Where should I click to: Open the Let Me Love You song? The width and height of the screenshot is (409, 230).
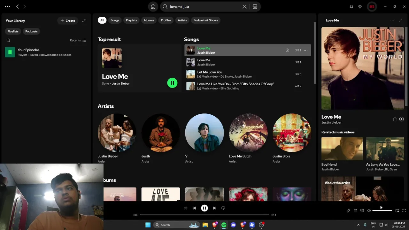(210, 72)
